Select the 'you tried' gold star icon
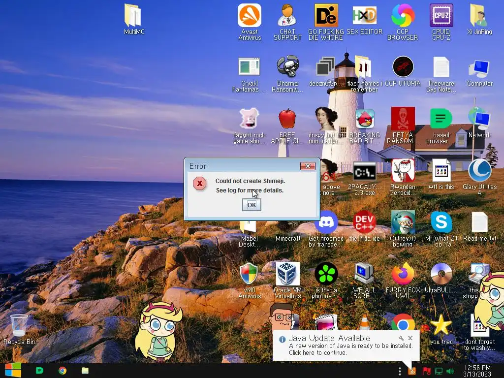 tap(441, 325)
